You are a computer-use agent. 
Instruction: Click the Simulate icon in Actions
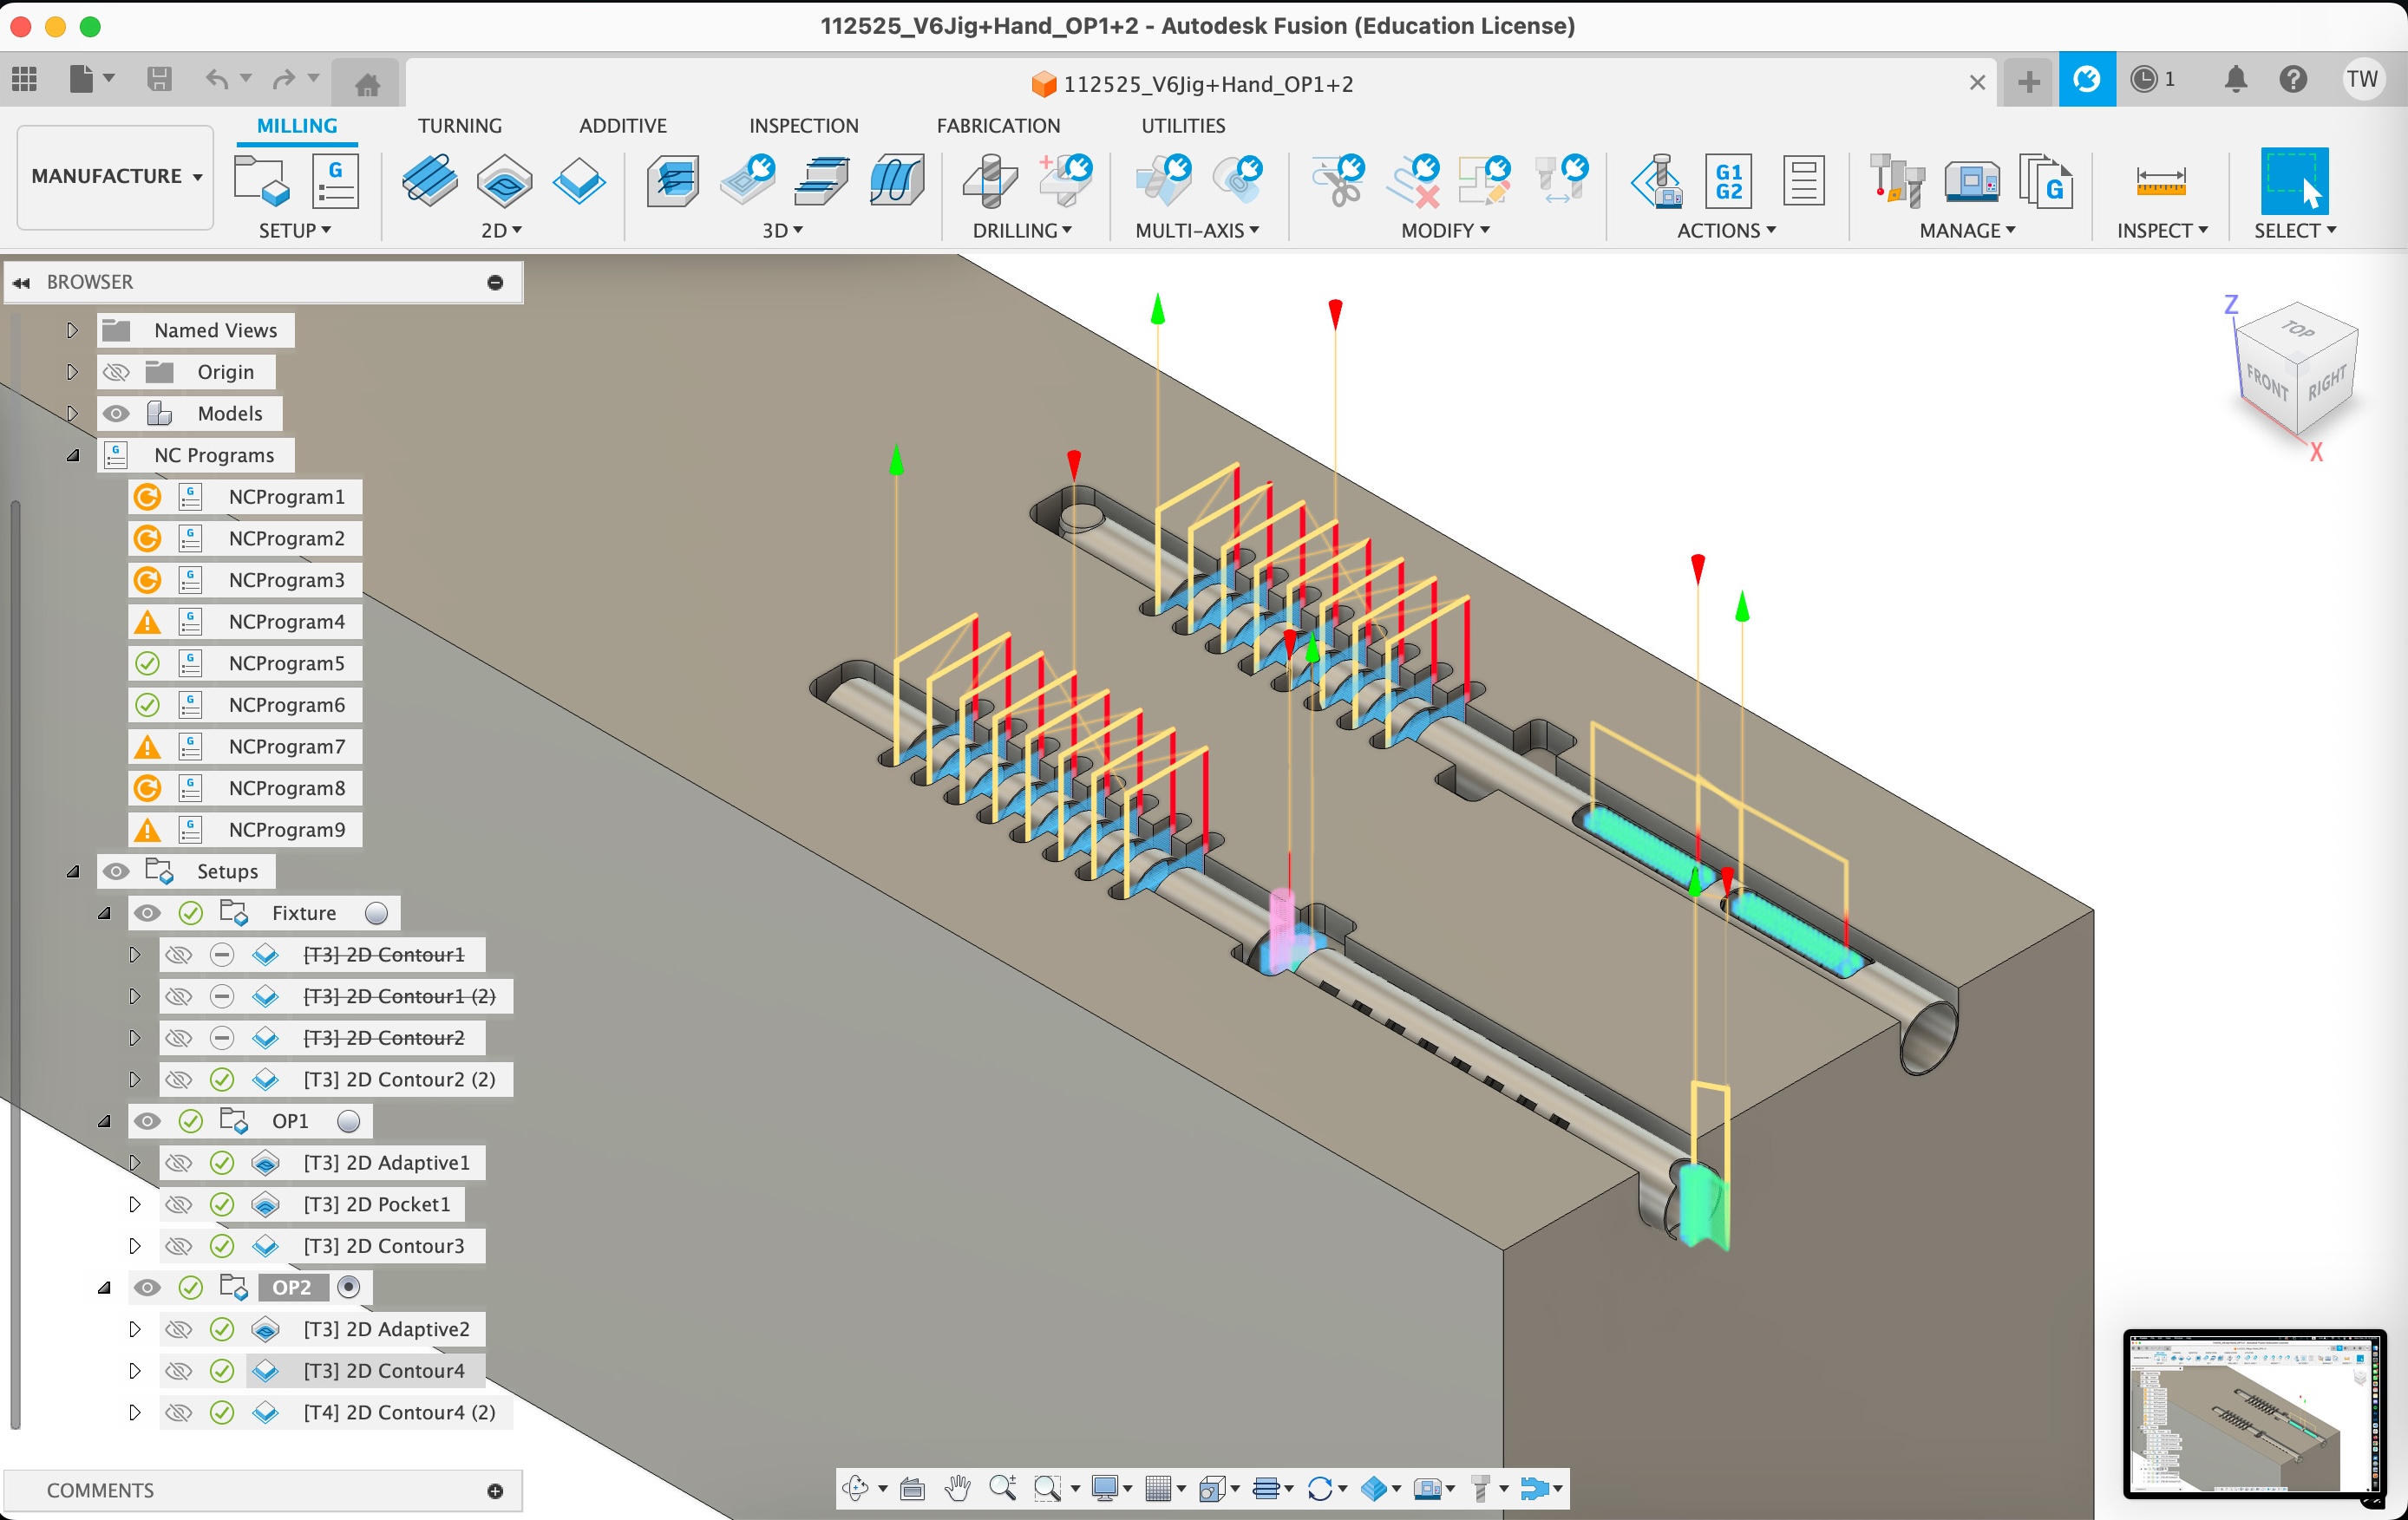coord(1657,181)
